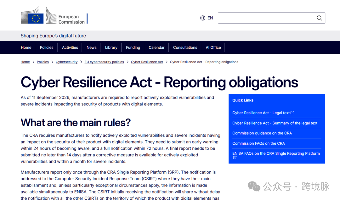340x200 pixels.
Task: Open the Home navigation item
Action: point(26,47)
